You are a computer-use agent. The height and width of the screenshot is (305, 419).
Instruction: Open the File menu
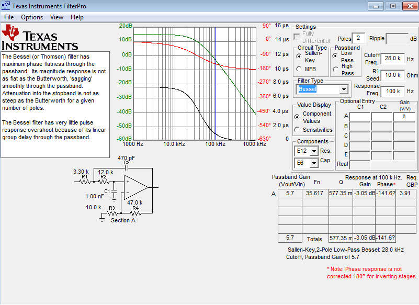pos(9,17)
